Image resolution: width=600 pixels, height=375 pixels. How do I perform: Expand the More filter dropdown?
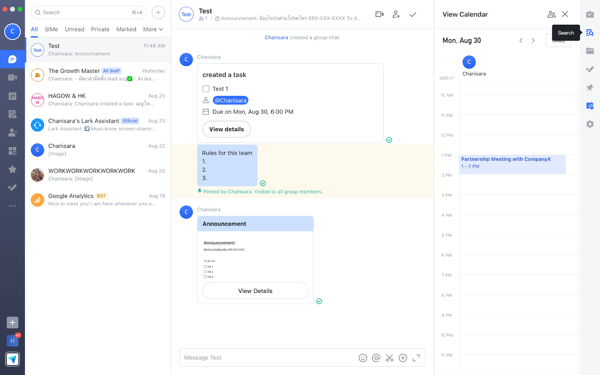pyautogui.click(x=153, y=29)
